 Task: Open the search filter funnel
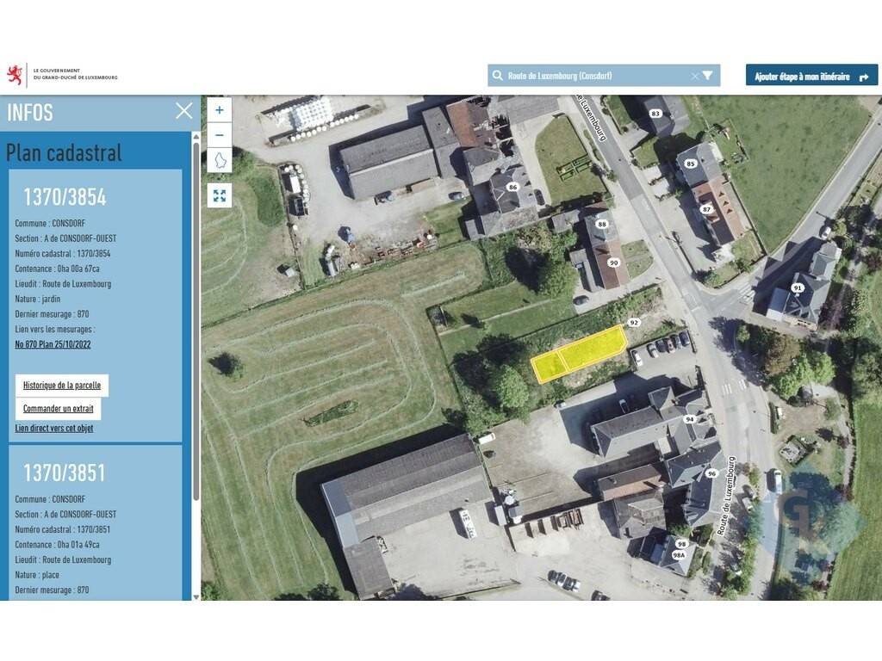click(x=708, y=76)
